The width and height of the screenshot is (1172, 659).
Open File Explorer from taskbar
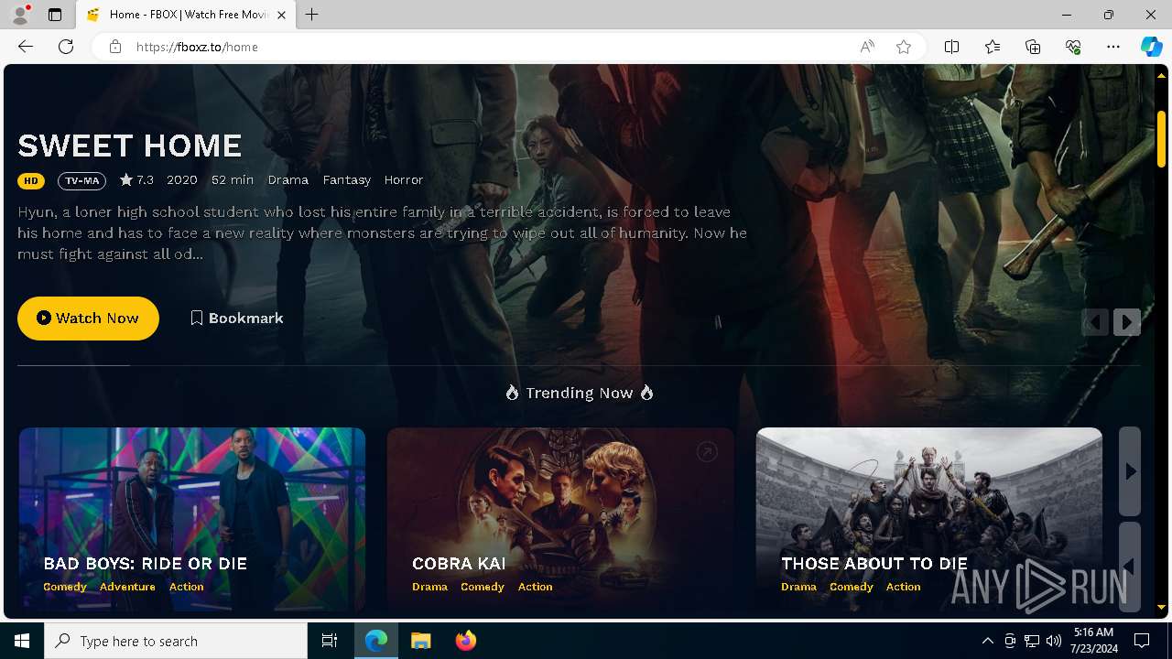(420, 641)
